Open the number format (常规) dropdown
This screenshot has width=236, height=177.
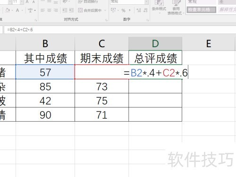click(146, 2)
